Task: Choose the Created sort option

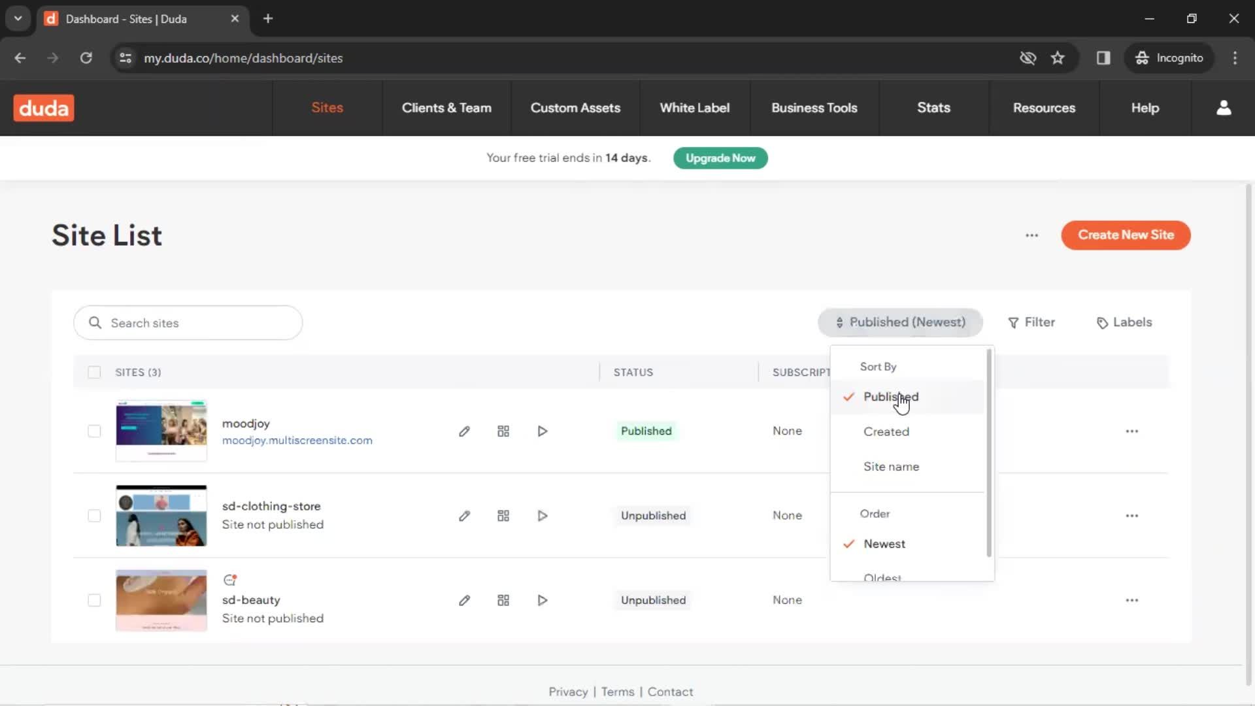Action: (x=907, y=431)
